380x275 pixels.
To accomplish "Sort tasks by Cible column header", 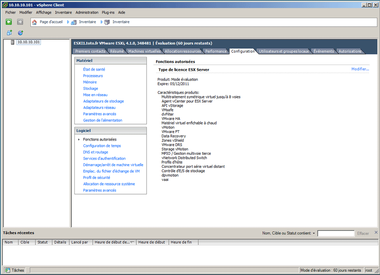I will point(27,242).
